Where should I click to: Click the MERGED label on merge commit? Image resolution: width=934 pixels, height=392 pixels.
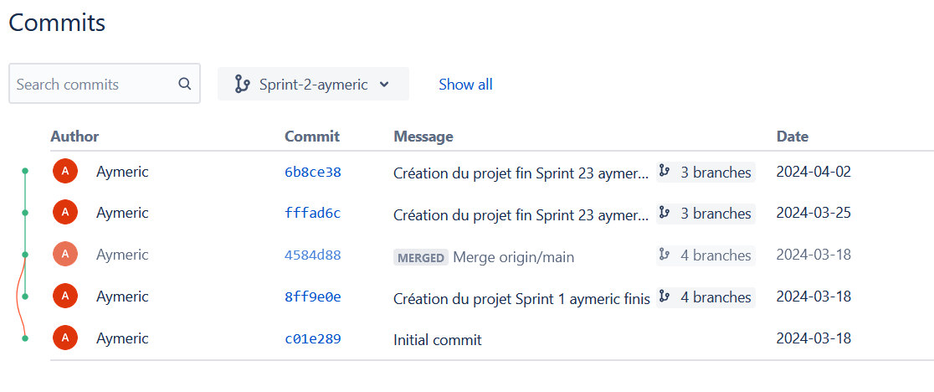(421, 257)
